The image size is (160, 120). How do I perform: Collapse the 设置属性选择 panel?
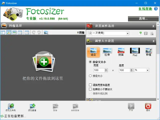153,26
